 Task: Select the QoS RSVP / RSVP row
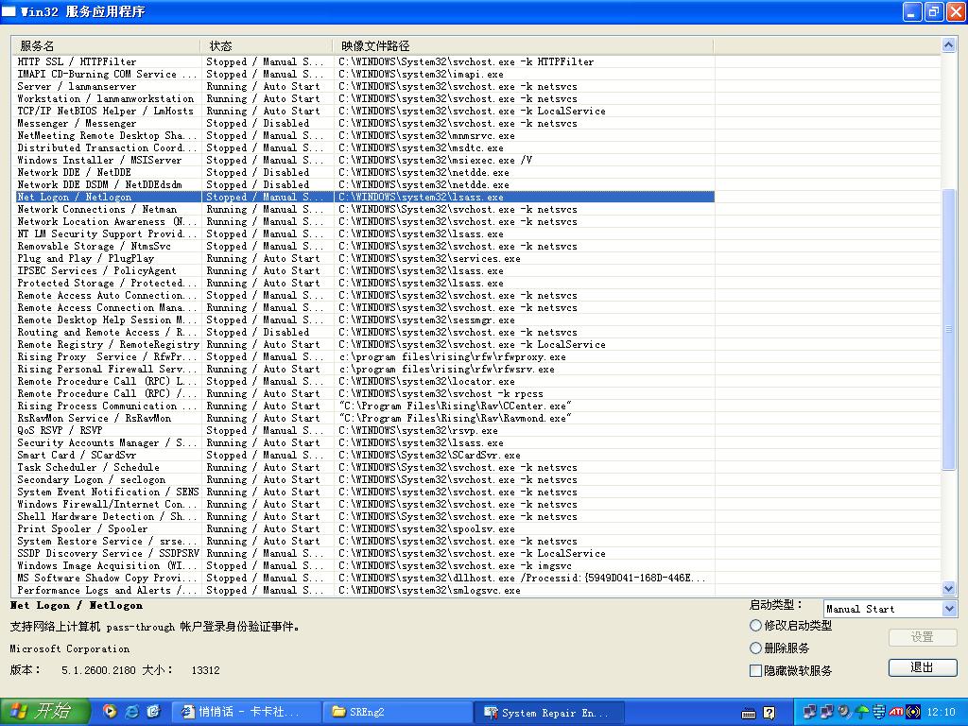364,430
